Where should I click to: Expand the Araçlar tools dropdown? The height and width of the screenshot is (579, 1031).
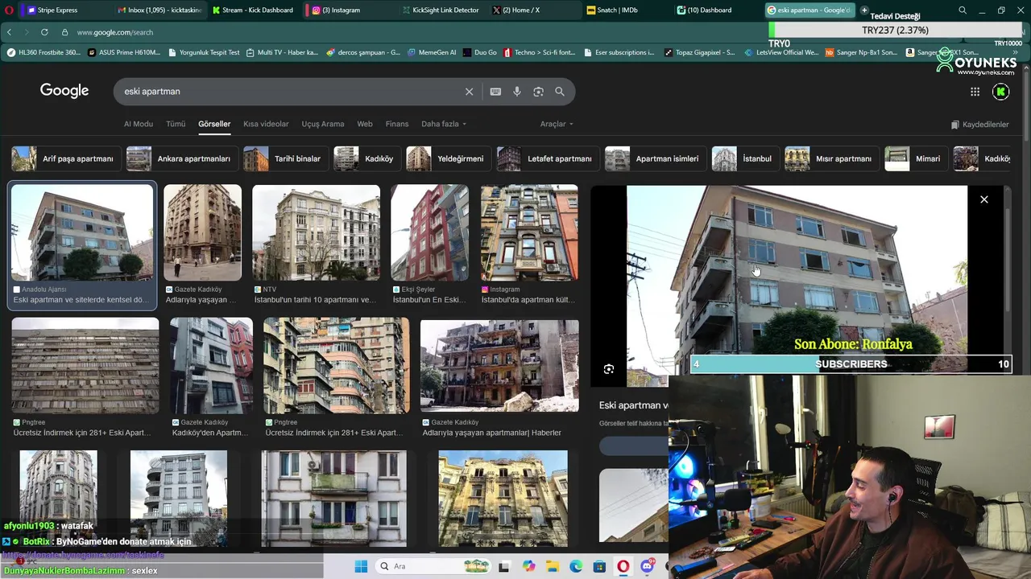coord(557,124)
